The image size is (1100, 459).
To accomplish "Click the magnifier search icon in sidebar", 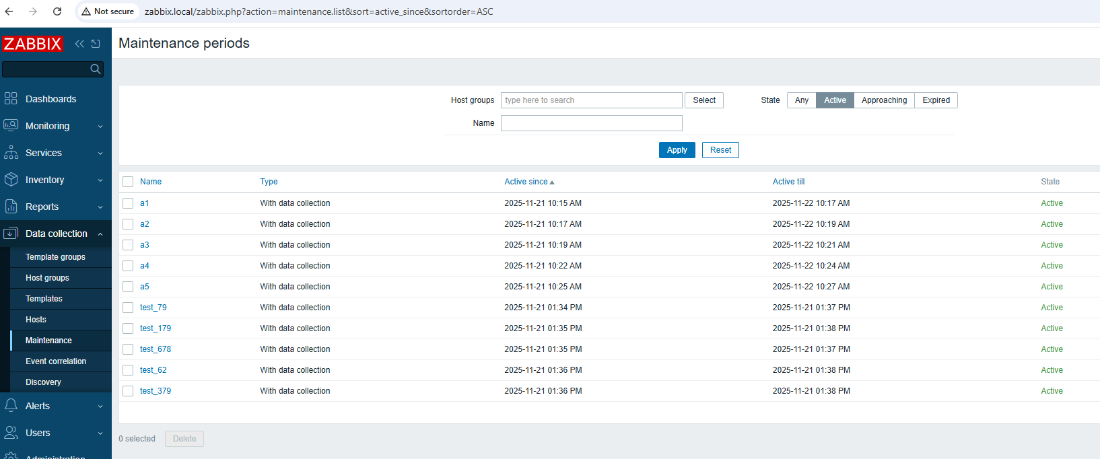I will point(95,69).
